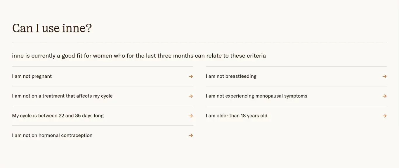Screen dimensions: 399x168
Task: Select the arrow for menopausal symptoms criterion
Action: (x=384, y=96)
